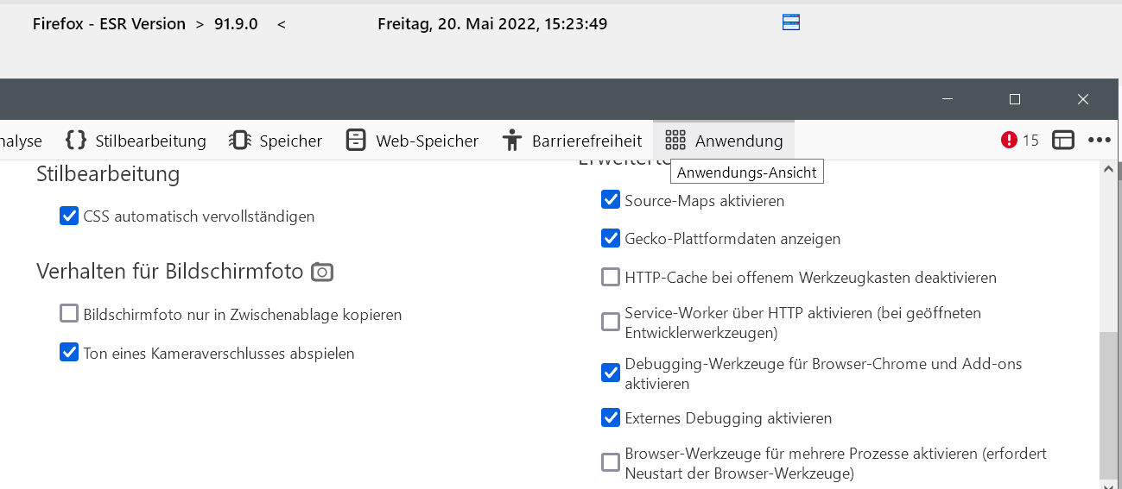Click the red error count icon
This screenshot has height=489, width=1122.
click(1009, 140)
